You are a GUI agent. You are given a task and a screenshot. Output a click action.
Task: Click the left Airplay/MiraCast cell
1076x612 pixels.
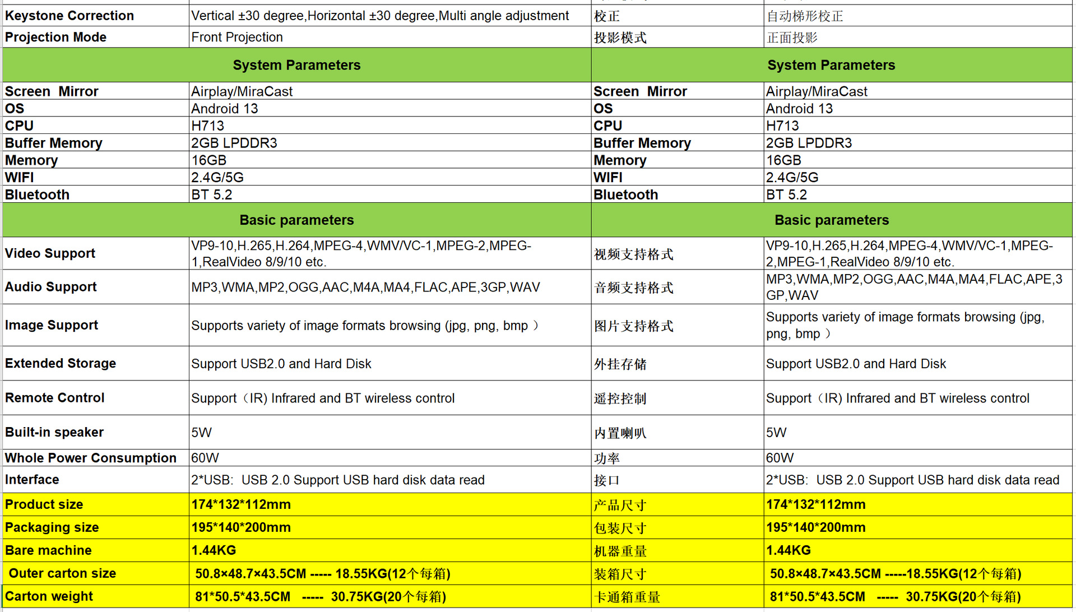pyautogui.click(x=242, y=91)
